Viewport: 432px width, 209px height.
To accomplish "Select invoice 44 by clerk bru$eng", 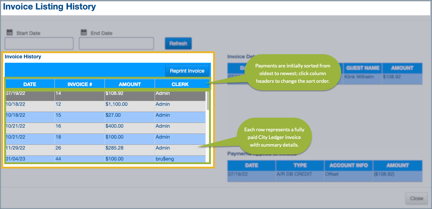I will tap(105, 159).
